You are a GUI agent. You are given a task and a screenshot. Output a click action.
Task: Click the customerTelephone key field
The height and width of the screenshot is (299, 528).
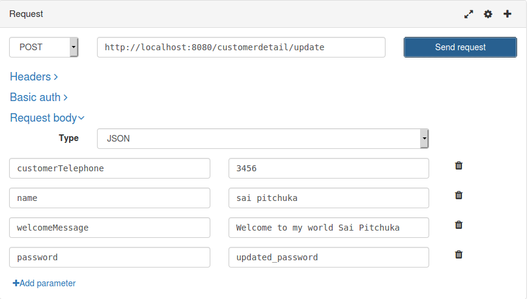coord(110,168)
